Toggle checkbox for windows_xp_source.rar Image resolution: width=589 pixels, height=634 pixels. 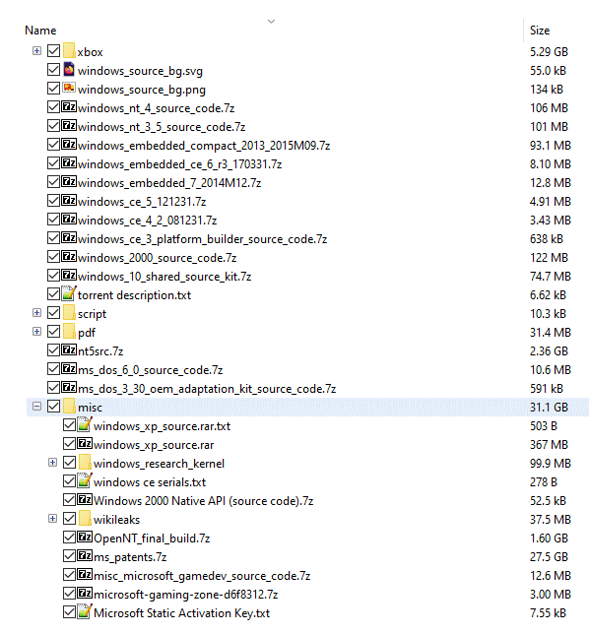[x=69, y=444]
